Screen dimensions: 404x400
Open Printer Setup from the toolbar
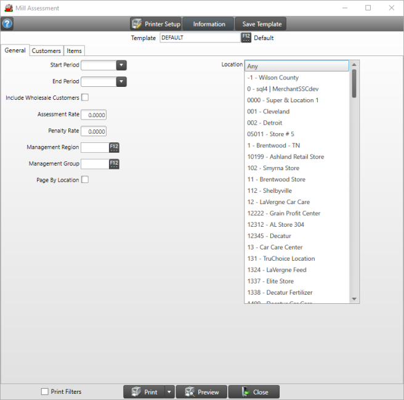point(156,24)
